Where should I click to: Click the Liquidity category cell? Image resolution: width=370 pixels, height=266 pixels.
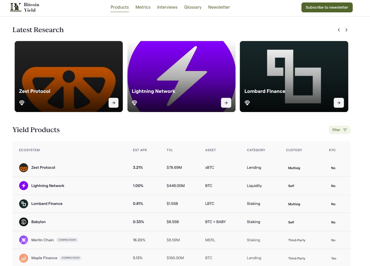254,185
